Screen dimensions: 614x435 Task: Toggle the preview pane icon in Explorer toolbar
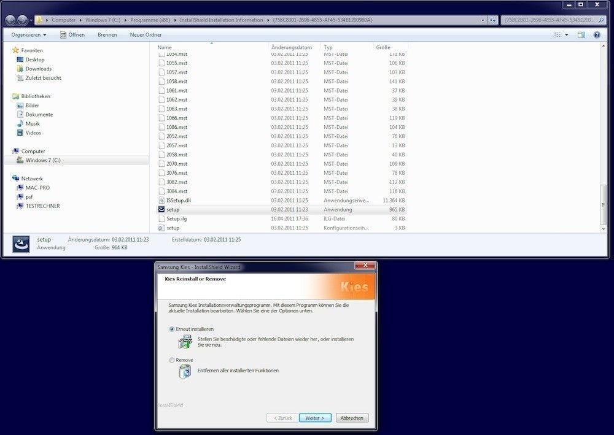click(x=581, y=35)
